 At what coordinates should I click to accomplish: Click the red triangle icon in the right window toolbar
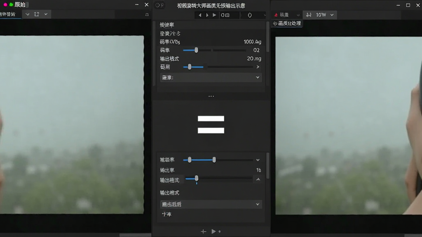pyautogui.click(x=276, y=15)
